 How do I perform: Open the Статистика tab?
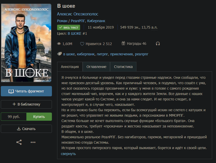(x=123, y=67)
